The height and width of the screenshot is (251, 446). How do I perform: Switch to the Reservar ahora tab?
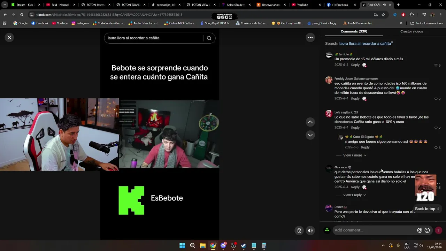click(x=271, y=5)
